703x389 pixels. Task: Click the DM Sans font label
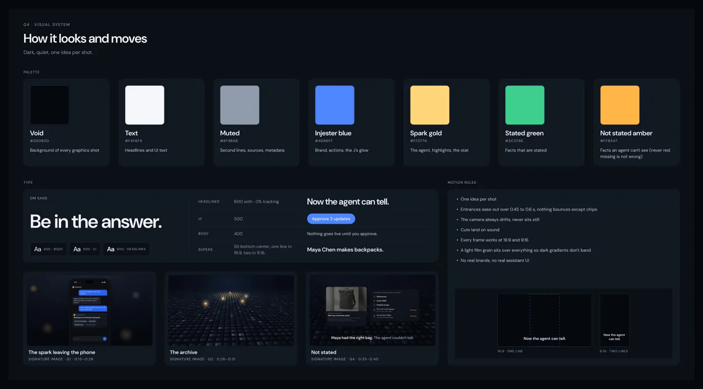(x=39, y=198)
